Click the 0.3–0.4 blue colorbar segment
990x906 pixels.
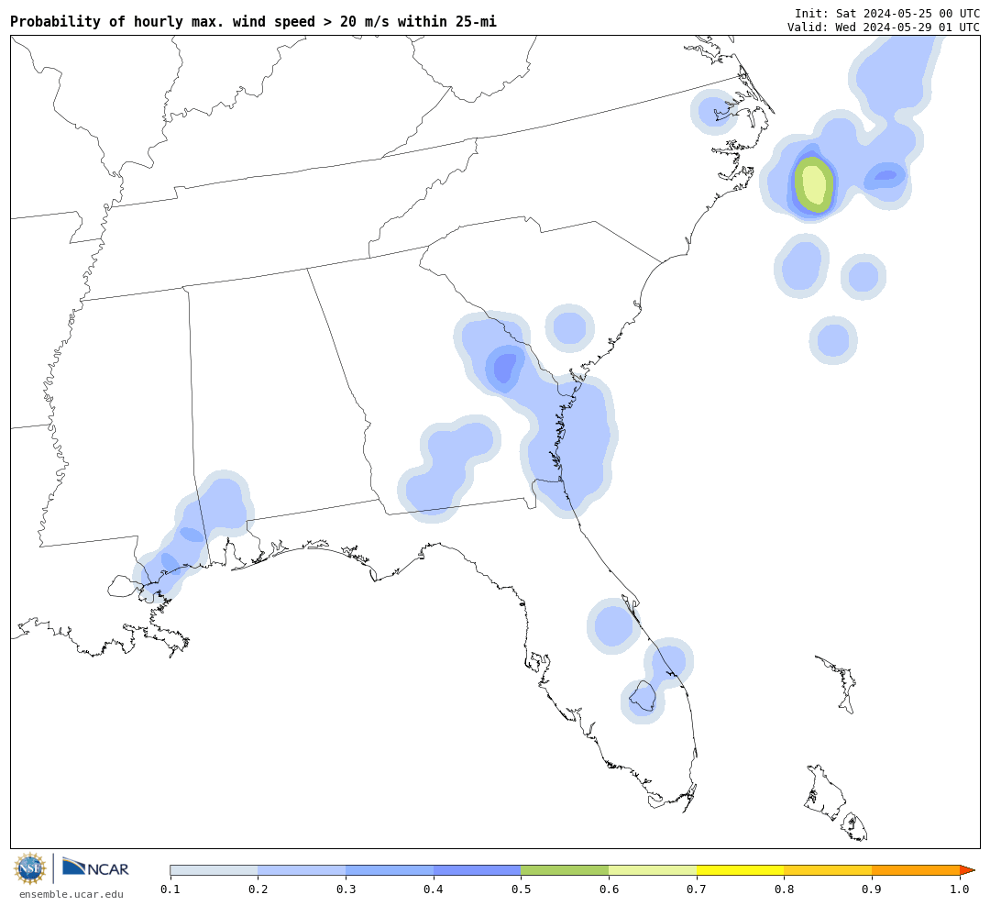pos(390,870)
